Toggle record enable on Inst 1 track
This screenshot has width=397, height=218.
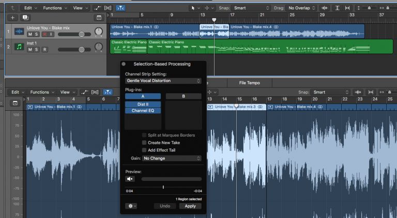click(x=45, y=49)
